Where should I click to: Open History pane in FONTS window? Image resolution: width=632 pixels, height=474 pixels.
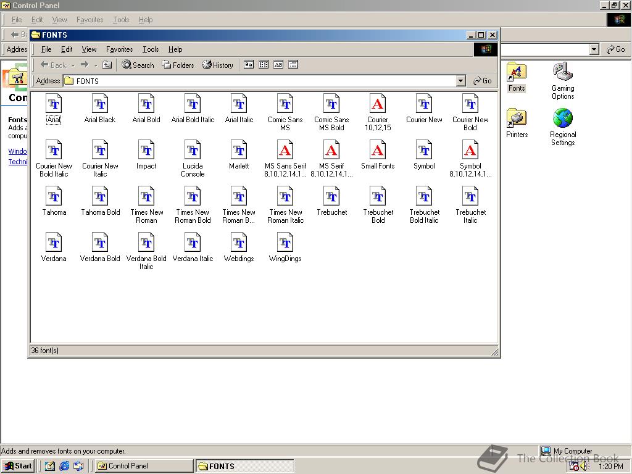218,65
